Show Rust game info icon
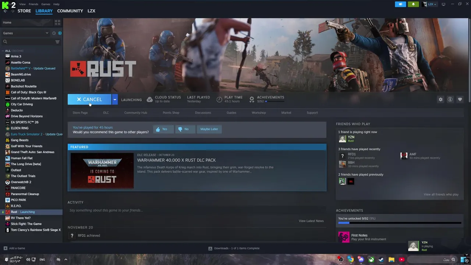The width and height of the screenshot is (471, 265). [450, 99]
